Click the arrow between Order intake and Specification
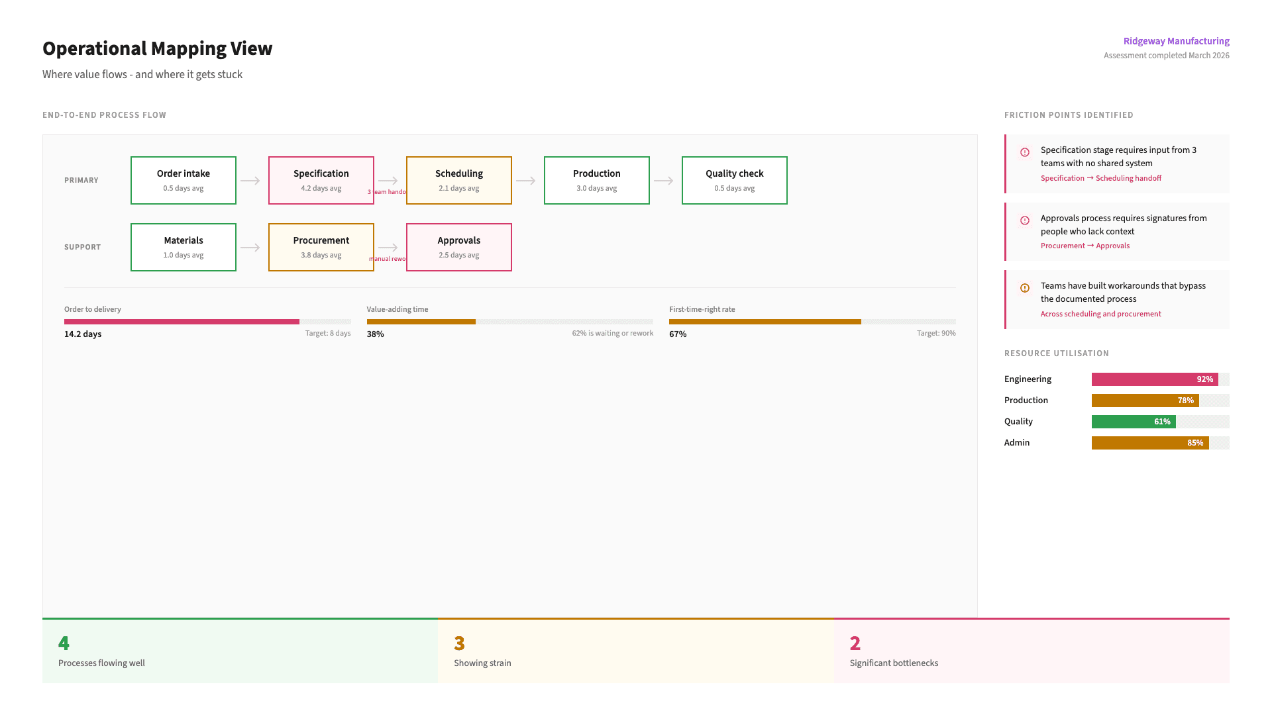The width and height of the screenshot is (1272, 715). 251,179
